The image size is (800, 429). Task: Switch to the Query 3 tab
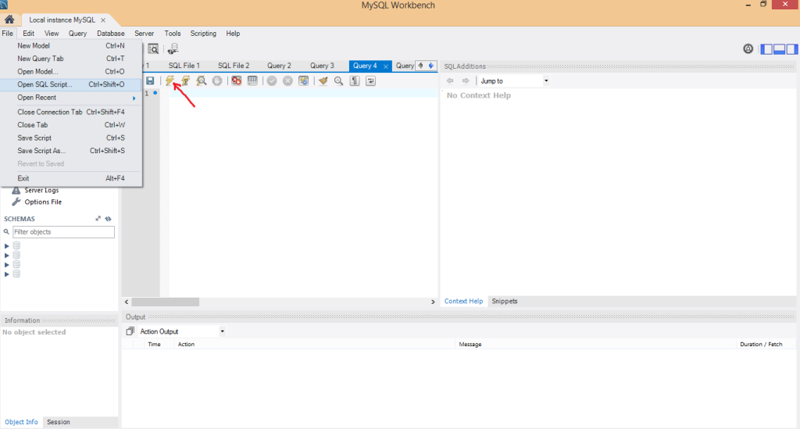pos(322,66)
